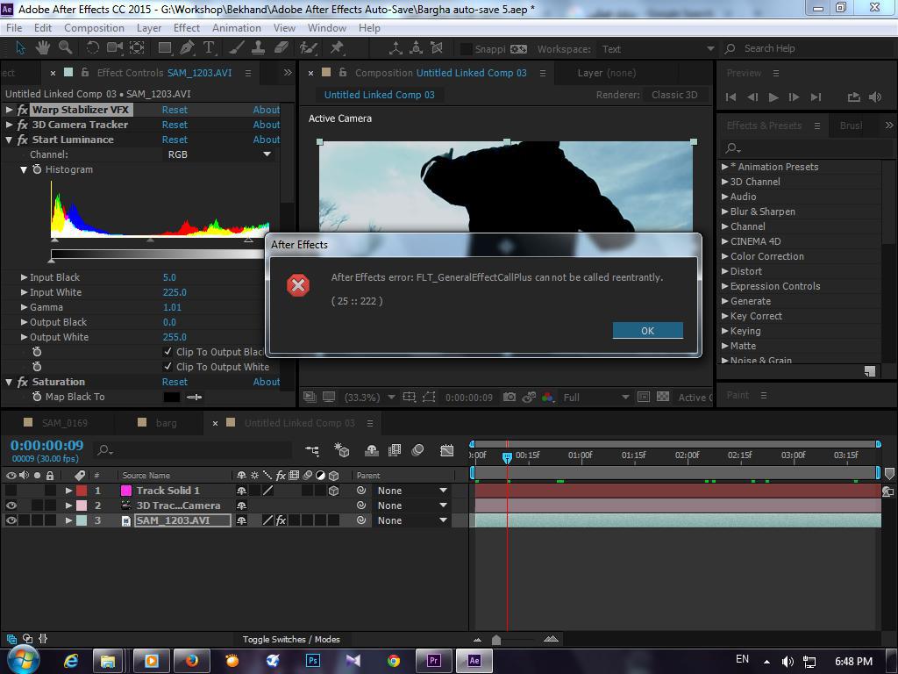Click Take Snapshot camera icon in viewer
The width and height of the screenshot is (898, 674).
point(510,397)
